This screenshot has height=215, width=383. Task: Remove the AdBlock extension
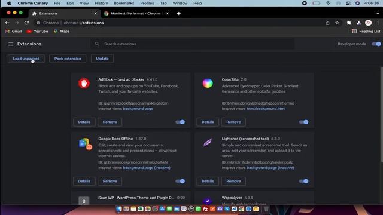pos(110,122)
